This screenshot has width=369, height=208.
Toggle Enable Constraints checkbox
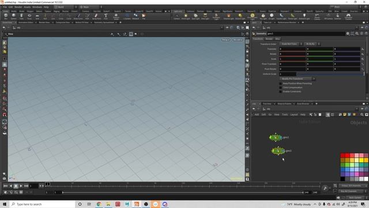pos(280,91)
